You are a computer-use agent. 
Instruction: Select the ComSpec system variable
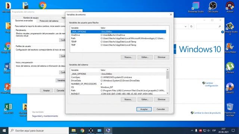[x=118, y=77]
